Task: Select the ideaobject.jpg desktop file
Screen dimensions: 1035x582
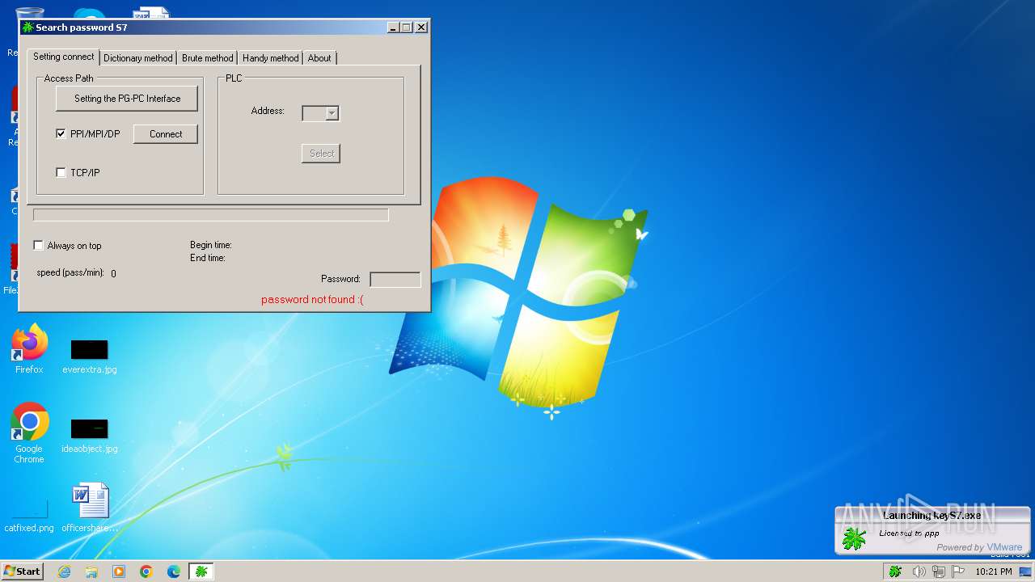Action: pyautogui.click(x=90, y=436)
